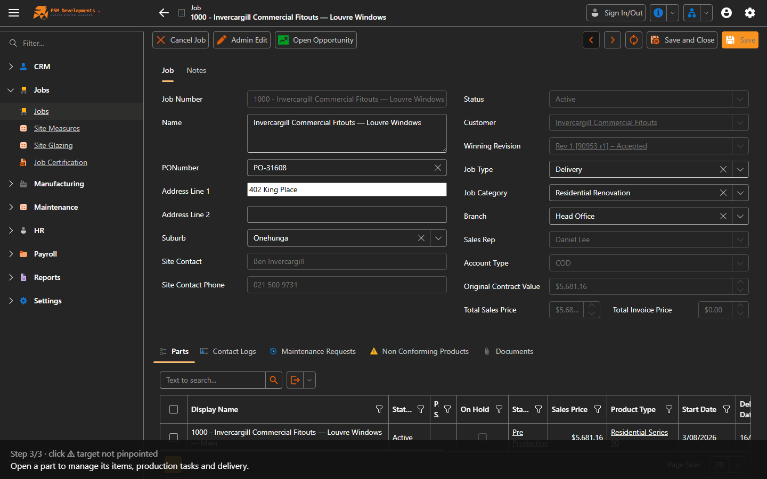Open the Site Measures link
The height and width of the screenshot is (479, 767).
(57, 128)
